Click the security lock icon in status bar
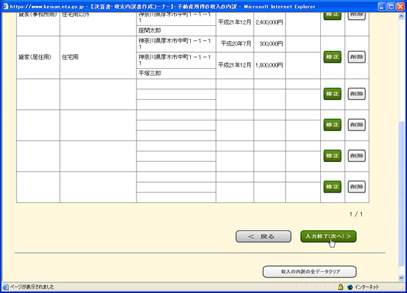The height and width of the screenshot is (293, 407). [x=341, y=287]
